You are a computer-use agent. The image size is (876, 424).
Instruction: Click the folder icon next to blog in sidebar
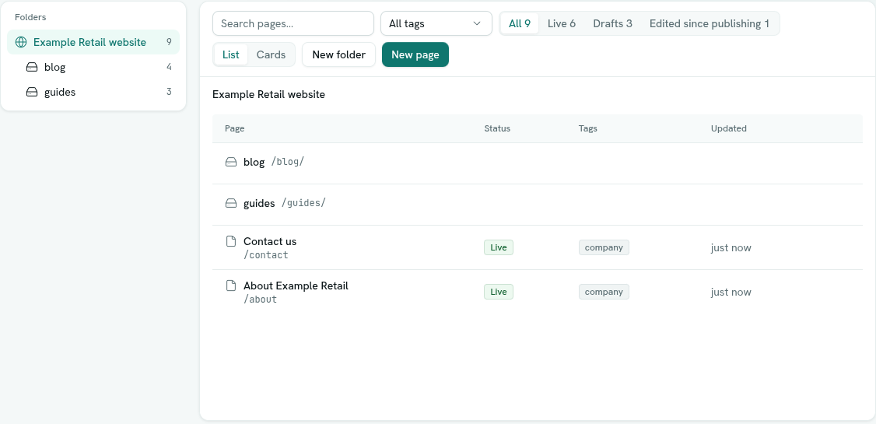(32, 67)
